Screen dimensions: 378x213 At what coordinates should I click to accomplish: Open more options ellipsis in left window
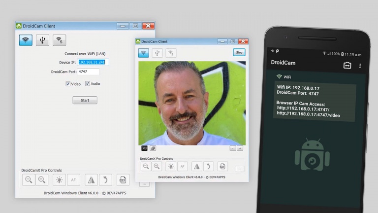144,184
